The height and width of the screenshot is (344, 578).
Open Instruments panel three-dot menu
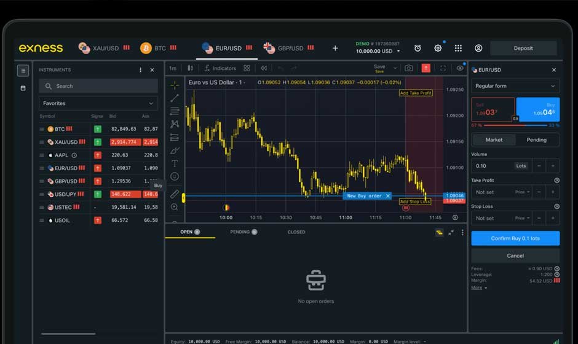[140, 69]
